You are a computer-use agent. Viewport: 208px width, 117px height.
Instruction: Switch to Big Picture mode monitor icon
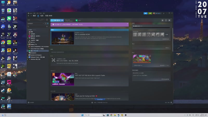164,13
